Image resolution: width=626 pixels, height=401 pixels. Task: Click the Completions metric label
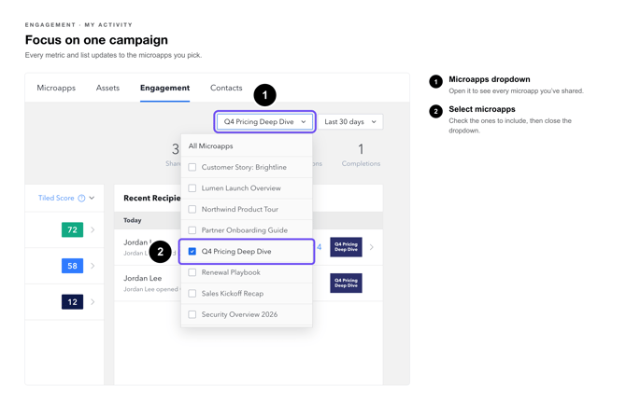[361, 163]
